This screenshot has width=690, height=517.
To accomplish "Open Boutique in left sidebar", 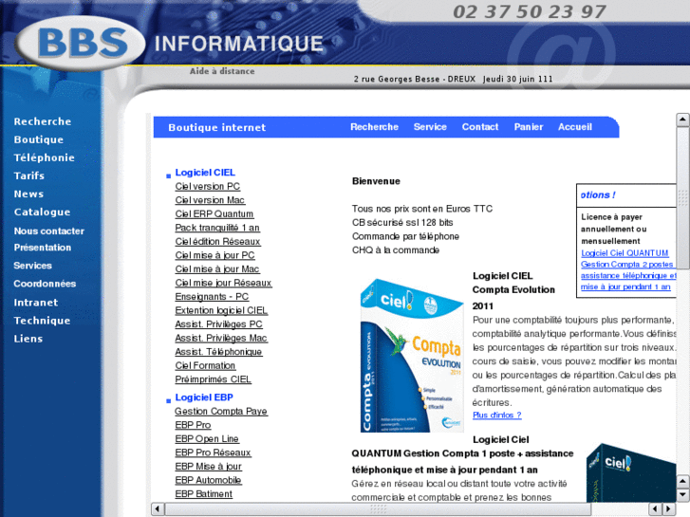I will point(39,139).
